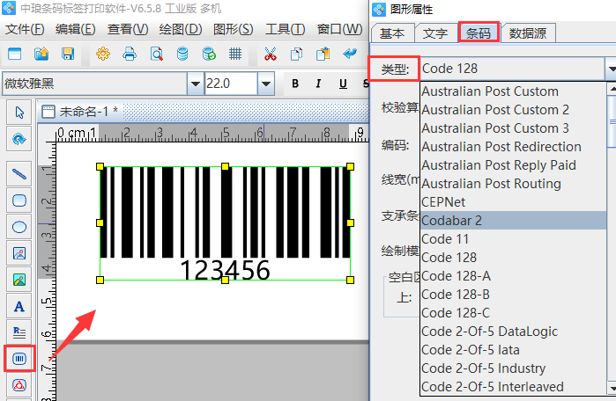Image resolution: width=616 pixels, height=401 pixels.
Task: Open file with the folder icon
Action: [41, 54]
